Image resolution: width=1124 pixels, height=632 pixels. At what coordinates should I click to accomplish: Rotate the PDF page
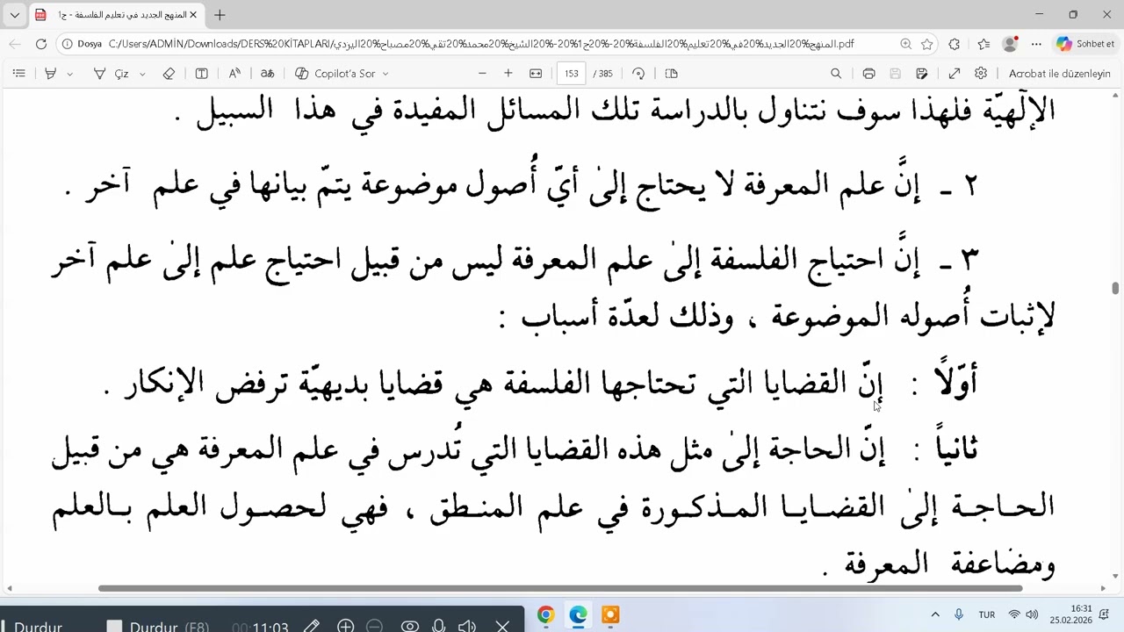click(x=638, y=74)
